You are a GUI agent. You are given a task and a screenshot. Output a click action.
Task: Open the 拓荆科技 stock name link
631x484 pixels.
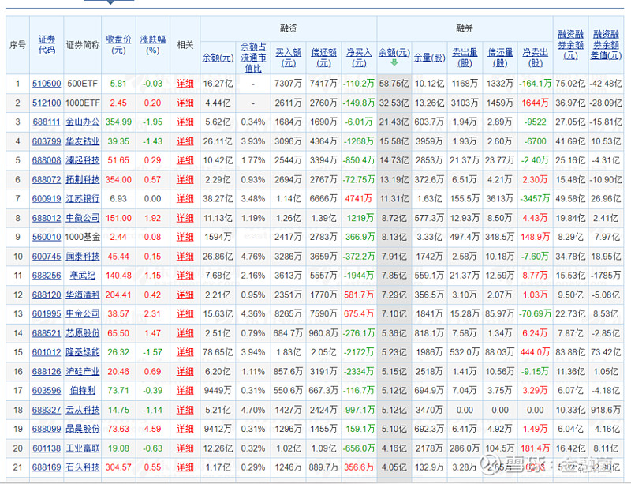point(83,180)
